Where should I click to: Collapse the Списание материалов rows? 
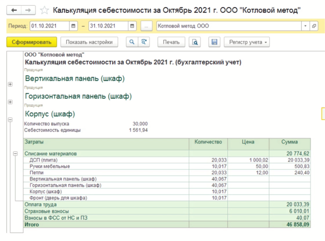click(15, 154)
